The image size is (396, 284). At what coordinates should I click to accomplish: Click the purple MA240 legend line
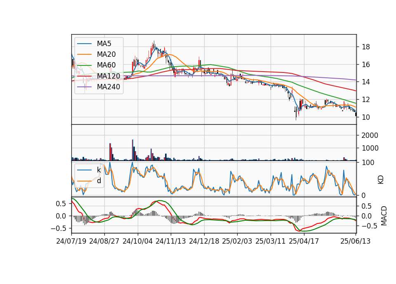click(x=84, y=87)
